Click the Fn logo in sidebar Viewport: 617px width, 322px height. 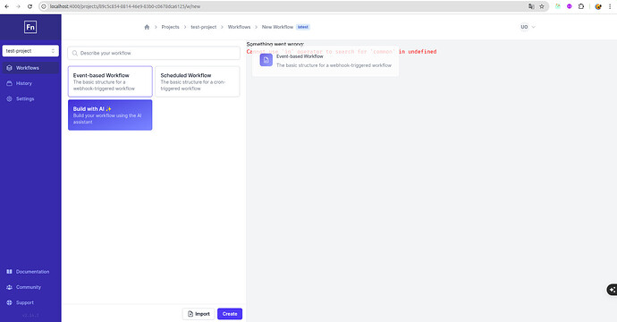[x=30, y=27]
